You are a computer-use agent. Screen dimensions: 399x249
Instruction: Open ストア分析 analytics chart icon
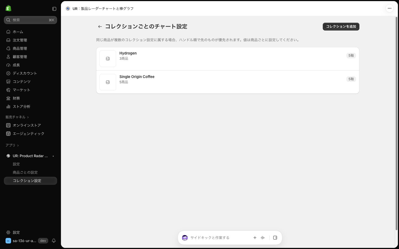[x=8, y=107]
